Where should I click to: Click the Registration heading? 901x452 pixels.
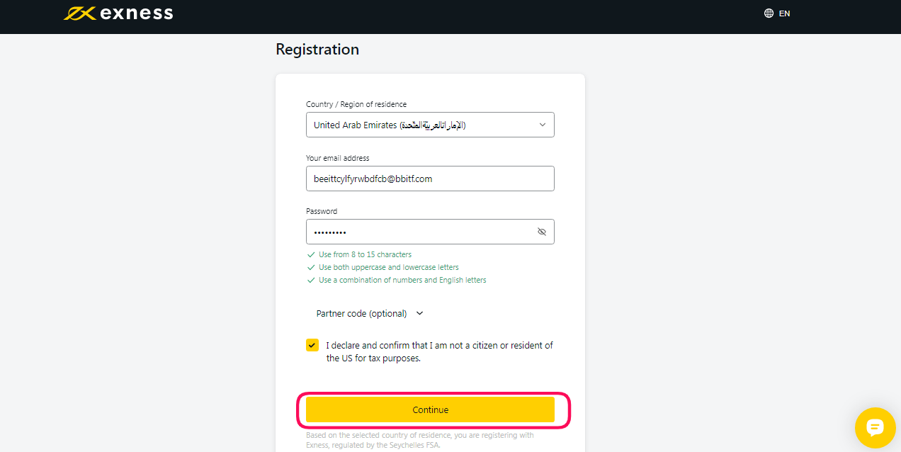[317, 50]
